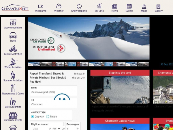Click the Travel sidebar label

click(x=13, y=41)
